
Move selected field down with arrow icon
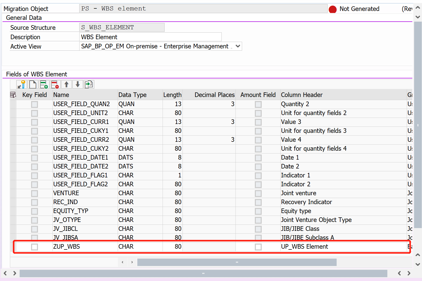tap(77, 84)
